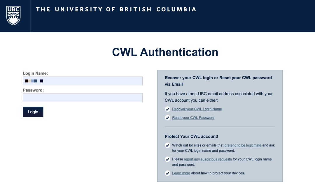The image size is (315, 185).
Task: Click checkmark icon beside Recover your CWL Login Name
Action: (x=168, y=109)
